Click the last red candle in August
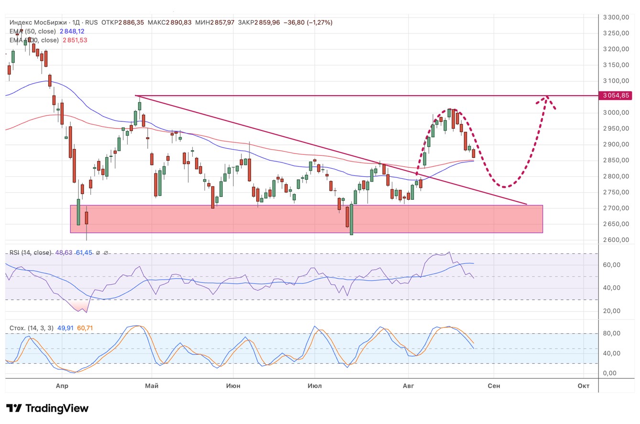Image resolution: width=640 pixels, height=424 pixels. pos(474,153)
